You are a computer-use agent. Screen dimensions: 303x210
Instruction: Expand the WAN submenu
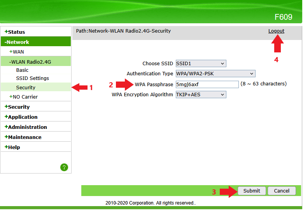(17, 52)
